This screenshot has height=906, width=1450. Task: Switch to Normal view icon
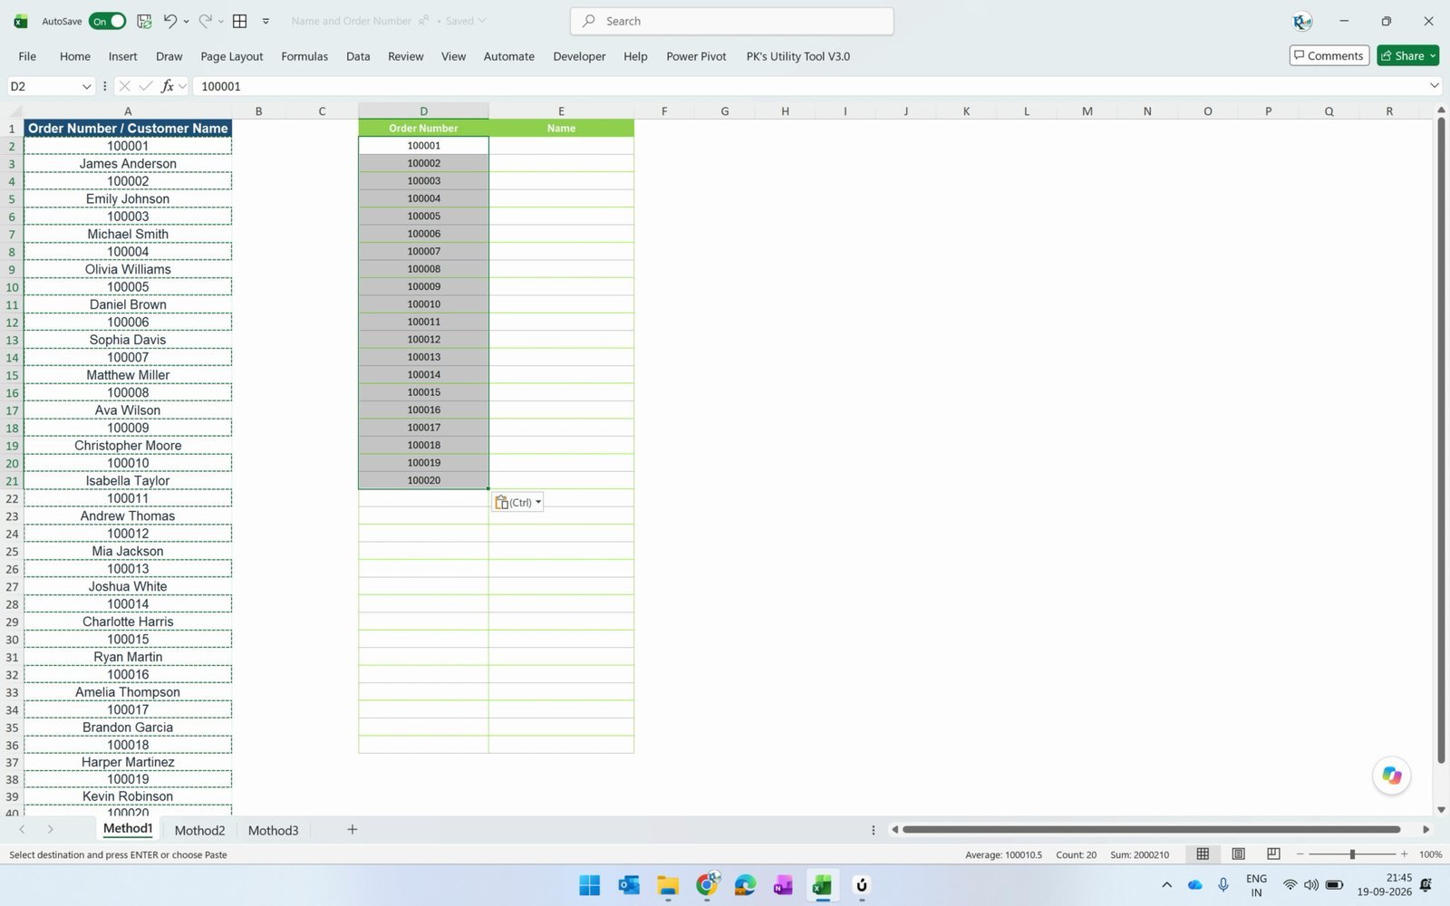tap(1203, 854)
